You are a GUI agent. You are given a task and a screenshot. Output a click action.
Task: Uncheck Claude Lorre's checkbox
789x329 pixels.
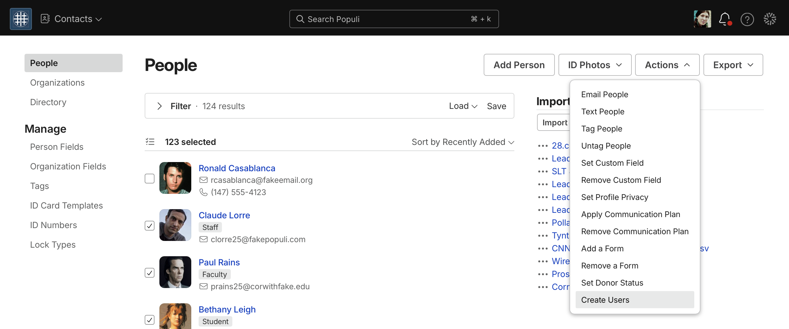150,226
